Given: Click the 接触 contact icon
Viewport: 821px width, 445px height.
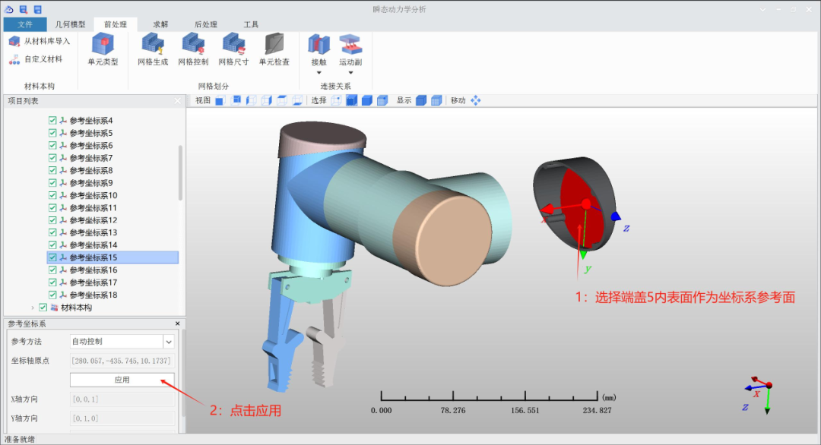Looking at the screenshot, I should tap(319, 45).
